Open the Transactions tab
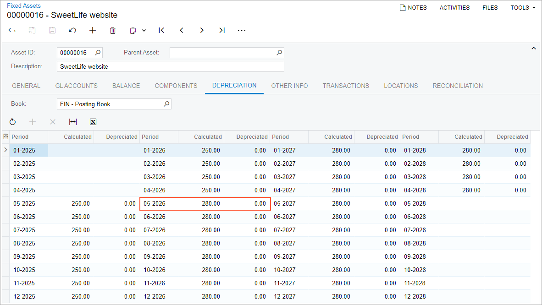The height and width of the screenshot is (305, 542). pos(346,86)
